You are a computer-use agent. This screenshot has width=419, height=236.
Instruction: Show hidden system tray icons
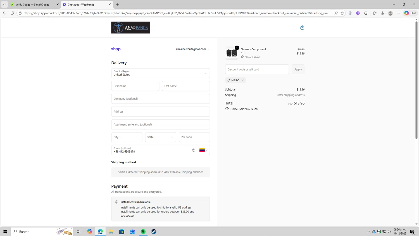click(x=368, y=232)
